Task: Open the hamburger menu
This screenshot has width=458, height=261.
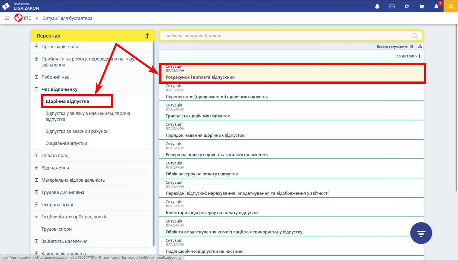Action: tap(7, 18)
